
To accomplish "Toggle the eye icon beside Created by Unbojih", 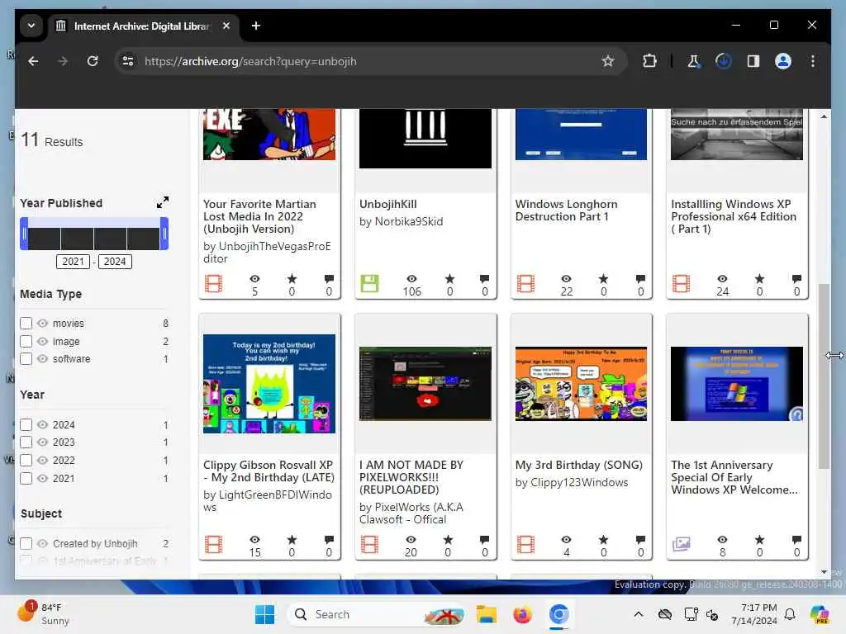I will 43,543.
